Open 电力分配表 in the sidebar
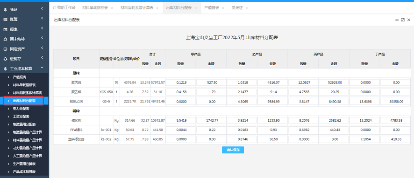414x178 pixels. point(21,109)
